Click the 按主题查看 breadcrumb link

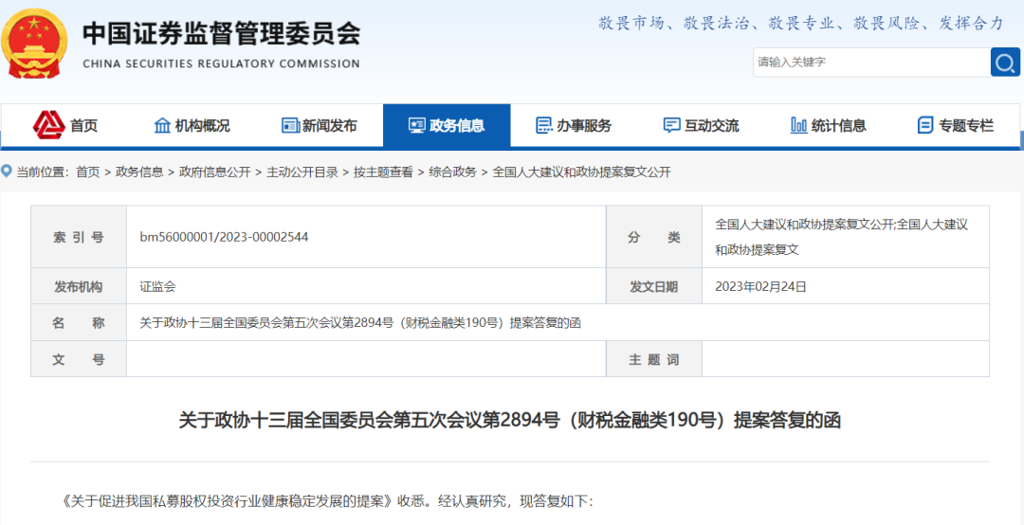[x=383, y=172]
